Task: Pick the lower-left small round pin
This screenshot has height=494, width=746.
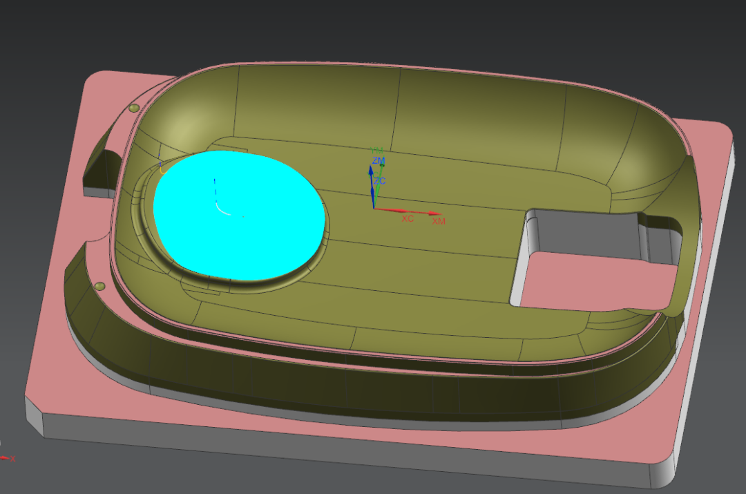Action: coord(100,285)
